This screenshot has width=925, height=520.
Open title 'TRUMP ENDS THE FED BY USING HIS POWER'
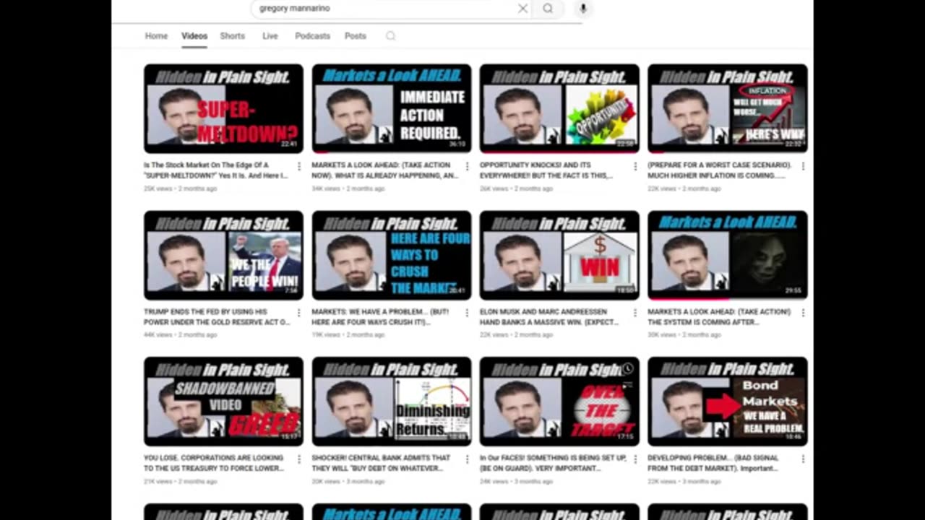(x=217, y=317)
